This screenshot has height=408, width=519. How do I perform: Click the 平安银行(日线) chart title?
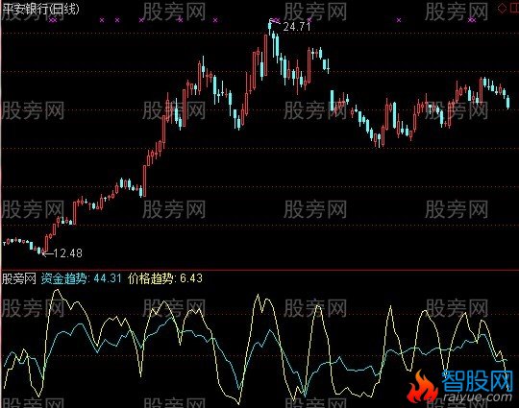40,9
